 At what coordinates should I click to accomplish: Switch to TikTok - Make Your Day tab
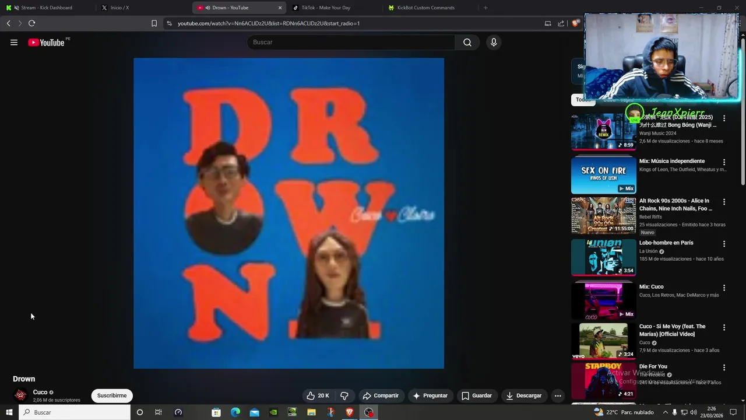pos(334,8)
